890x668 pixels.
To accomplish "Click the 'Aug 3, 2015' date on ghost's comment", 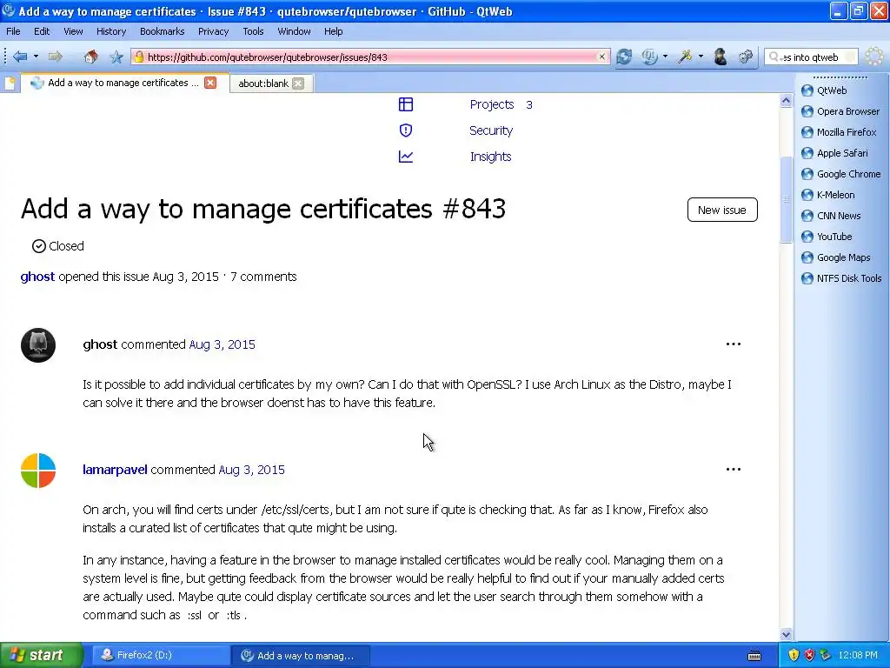I will [222, 344].
